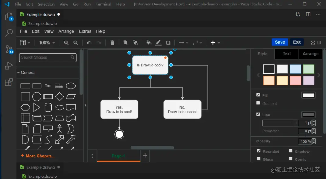This screenshot has width=326, height=179.
Task: Click the Exit button
Action: tap(297, 42)
